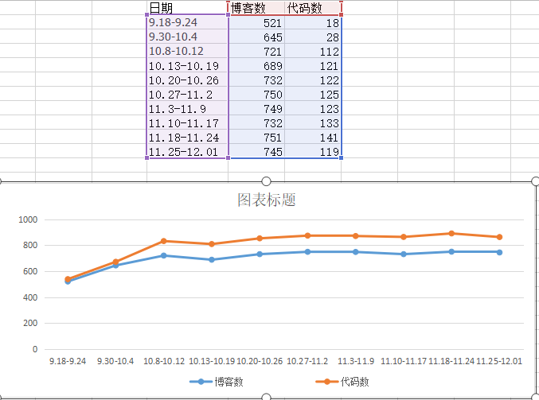
Task: Click the top-center chart resize handle
Action: click(267, 181)
